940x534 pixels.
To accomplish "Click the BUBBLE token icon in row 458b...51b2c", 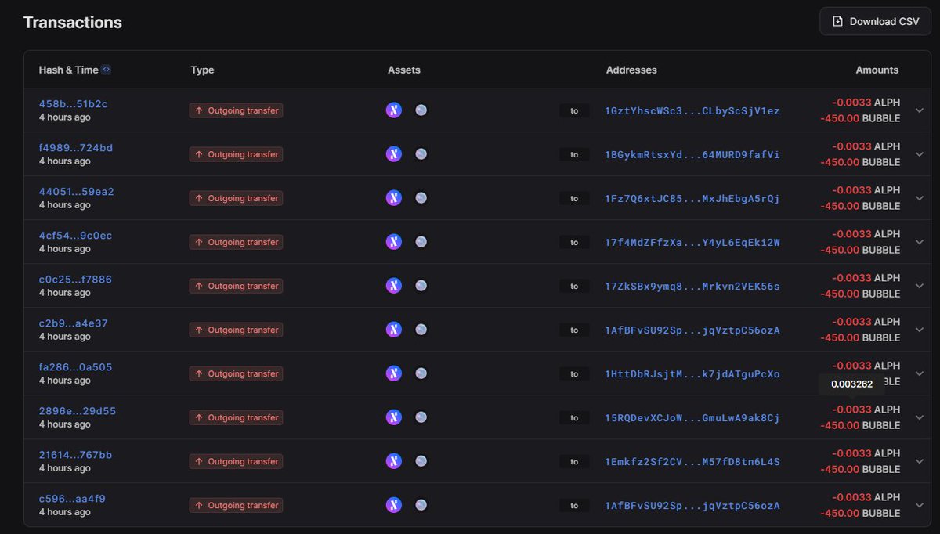I will point(421,110).
